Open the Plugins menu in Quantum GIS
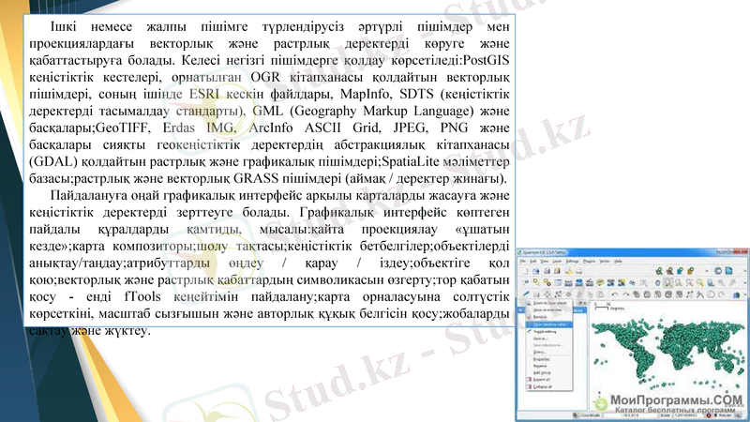The image size is (750, 422). [x=589, y=262]
